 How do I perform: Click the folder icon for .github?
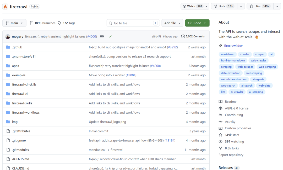pos(8,47)
